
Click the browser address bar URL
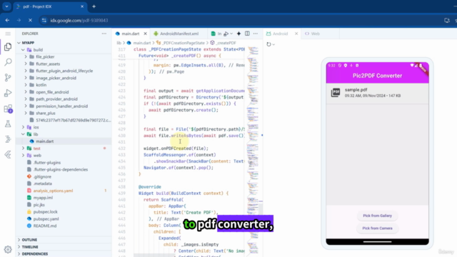tap(79, 21)
